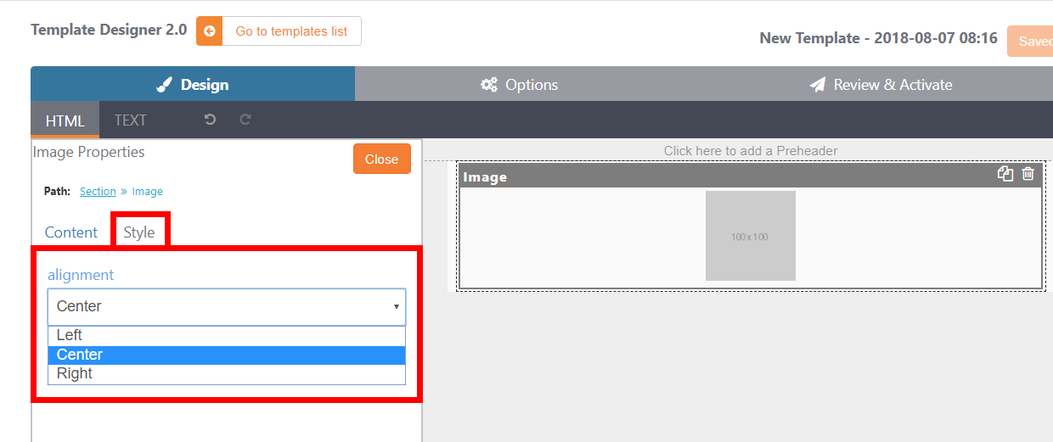Click the Saved button

(1030, 41)
